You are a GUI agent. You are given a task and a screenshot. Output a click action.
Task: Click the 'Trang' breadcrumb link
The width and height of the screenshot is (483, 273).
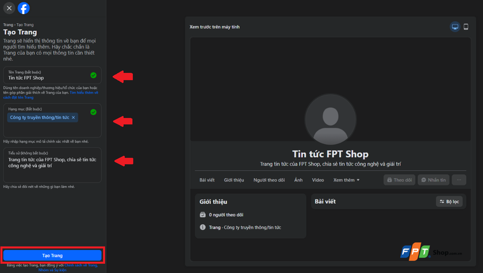click(x=8, y=25)
